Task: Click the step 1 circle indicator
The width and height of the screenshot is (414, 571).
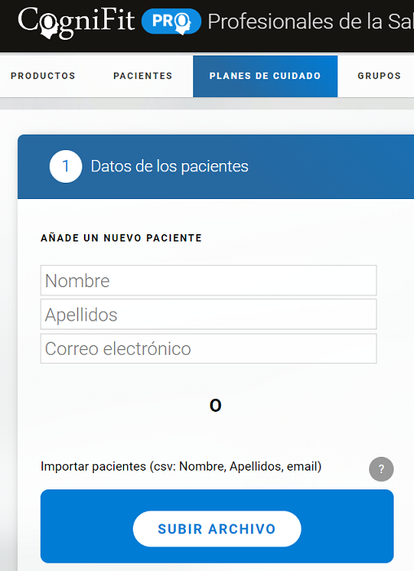Action: point(65,166)
